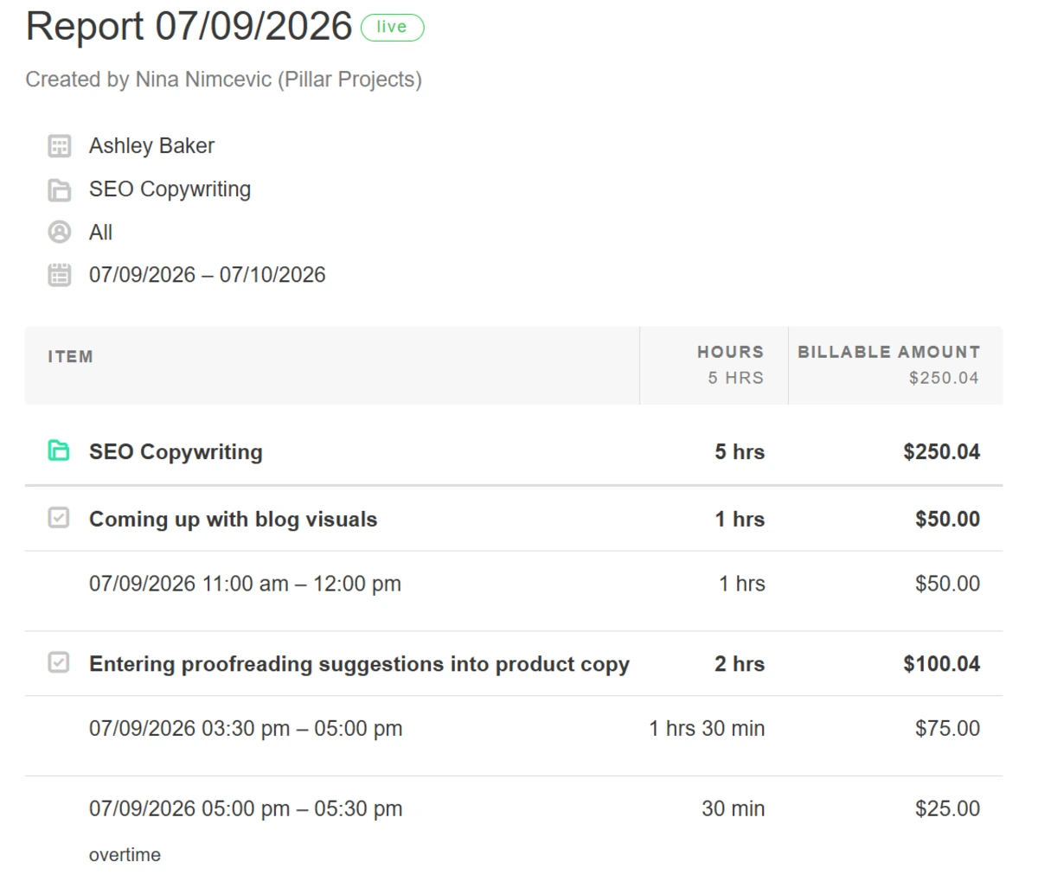Screen dimensions: 1038x875
Task: Click the person icon beside All
Action: click(x=59, y=232)
